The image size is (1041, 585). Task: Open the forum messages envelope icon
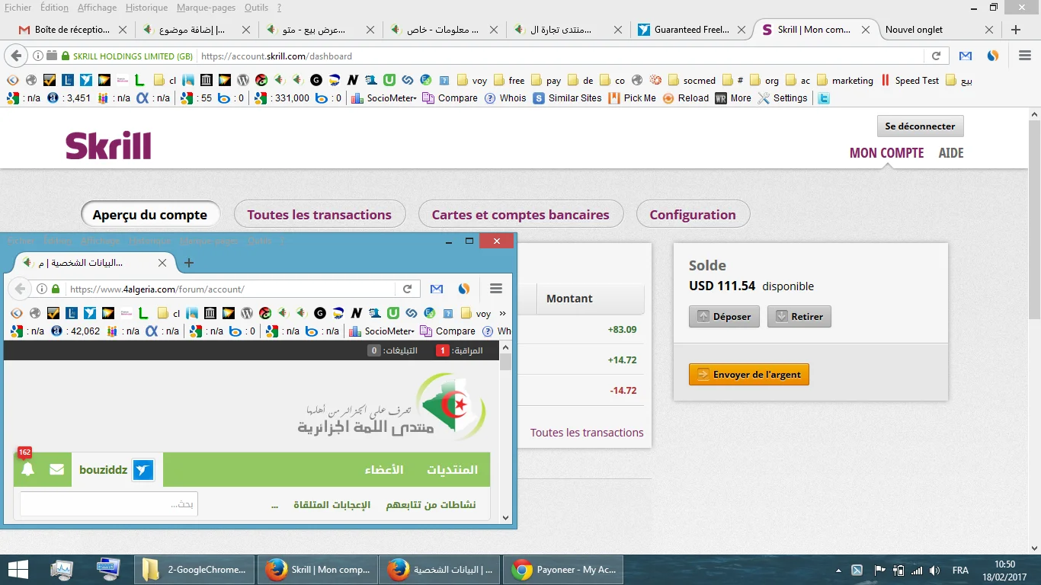point(56,470)
